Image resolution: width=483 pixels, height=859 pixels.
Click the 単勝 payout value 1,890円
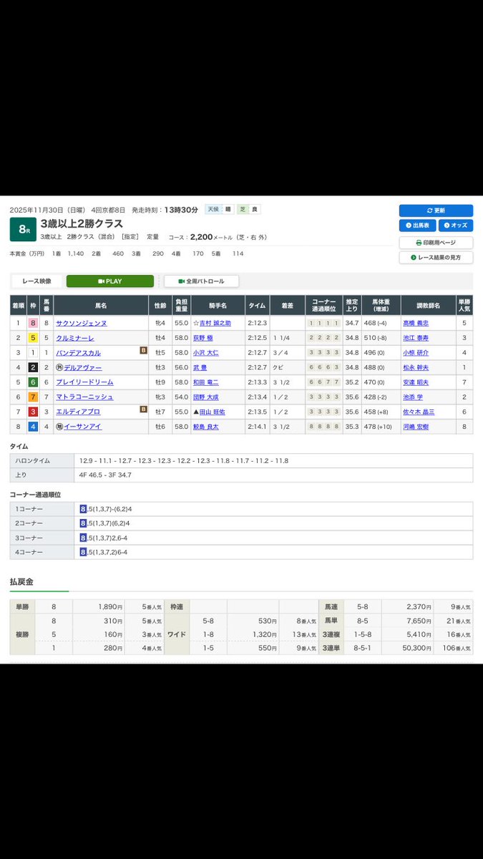click(110, 606)
